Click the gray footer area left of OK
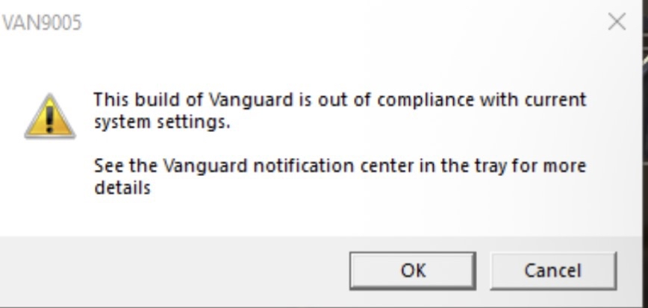648x308 pixels. [172, 270]
